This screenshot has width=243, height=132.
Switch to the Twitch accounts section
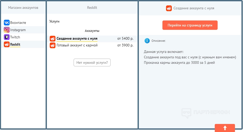[x=15, y=37]
